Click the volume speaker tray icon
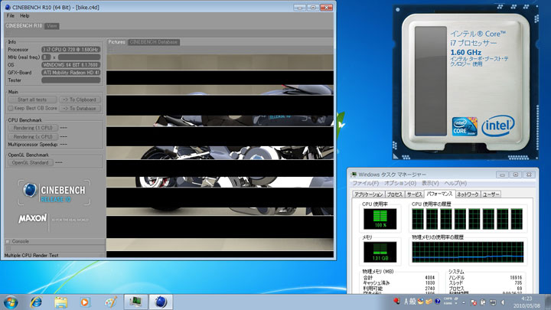The width and height of the screenshot is (551, 310). [503, 302]
